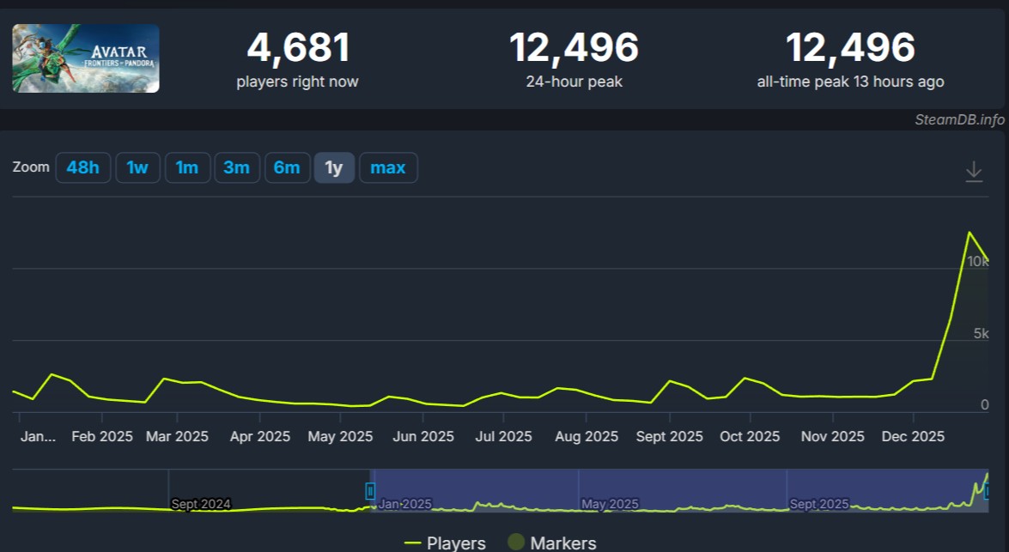1009x552 pixels.
Task: Set zoom to 1w
Action: pyautogui.click(x=137, y=167)
